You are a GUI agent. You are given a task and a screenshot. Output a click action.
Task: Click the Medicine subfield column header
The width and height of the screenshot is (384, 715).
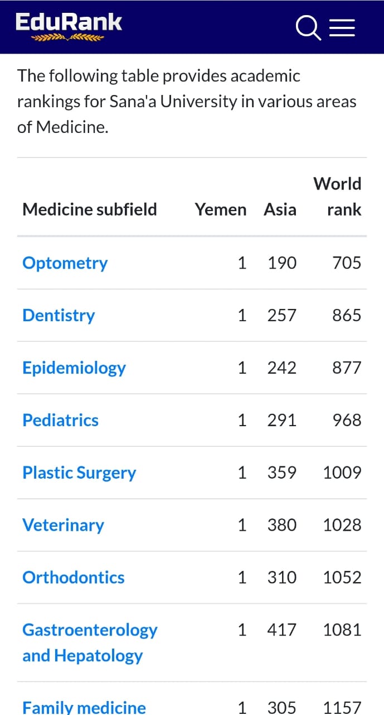[89, 210]
